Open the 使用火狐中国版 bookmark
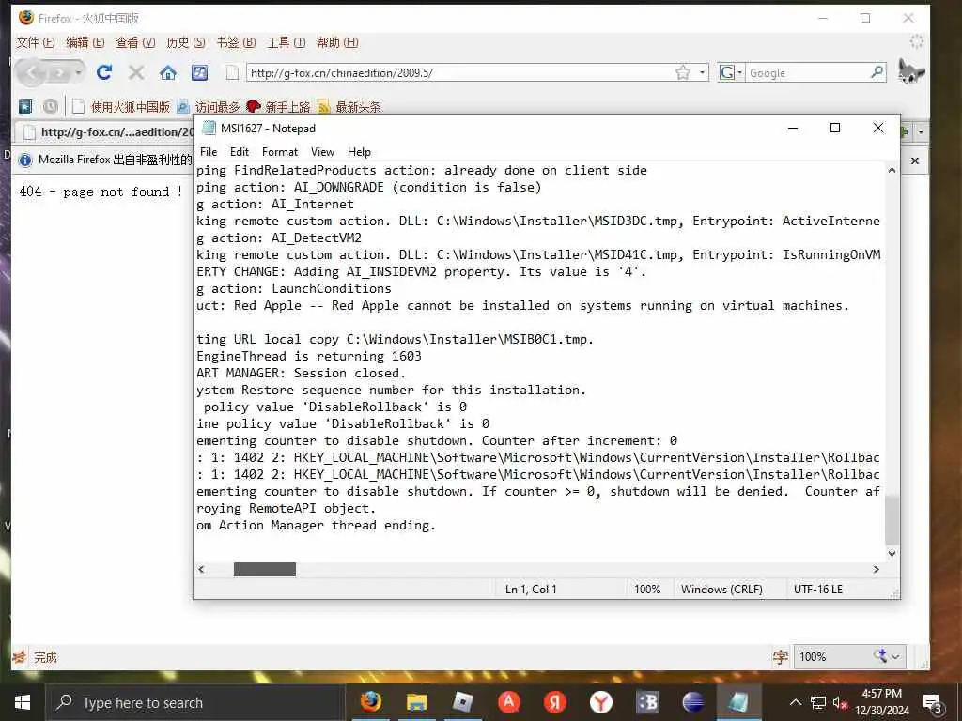Image resolution: width=962 pixels, height=721 pixels. pos(121,107)
